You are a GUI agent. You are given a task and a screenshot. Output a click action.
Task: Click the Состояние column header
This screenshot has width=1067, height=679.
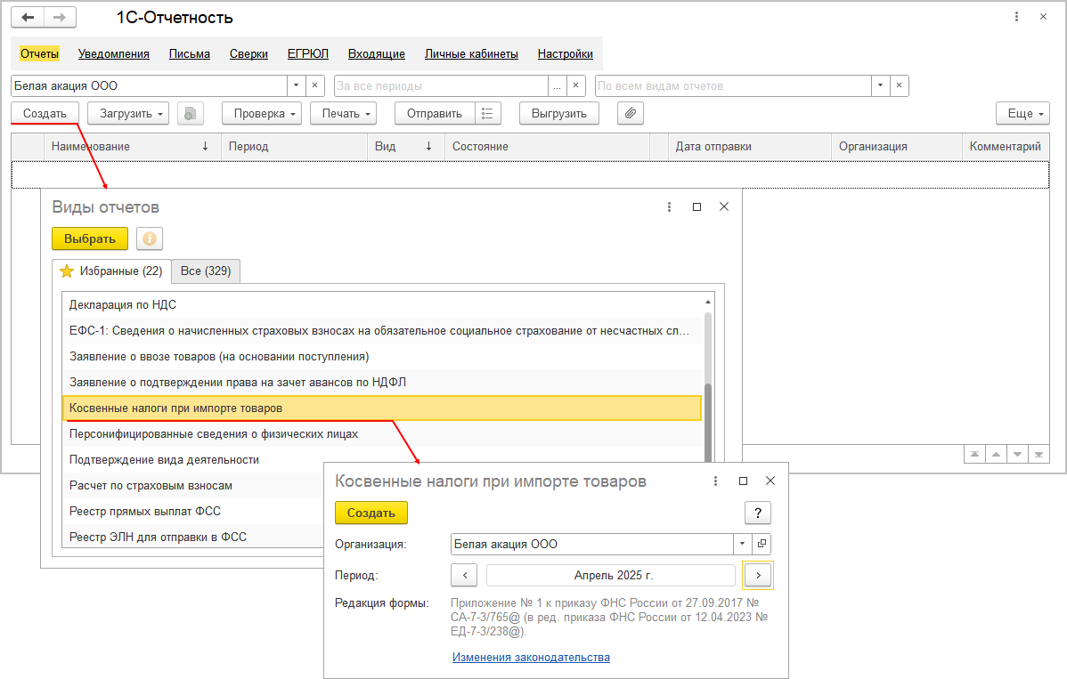pos(547,146)
